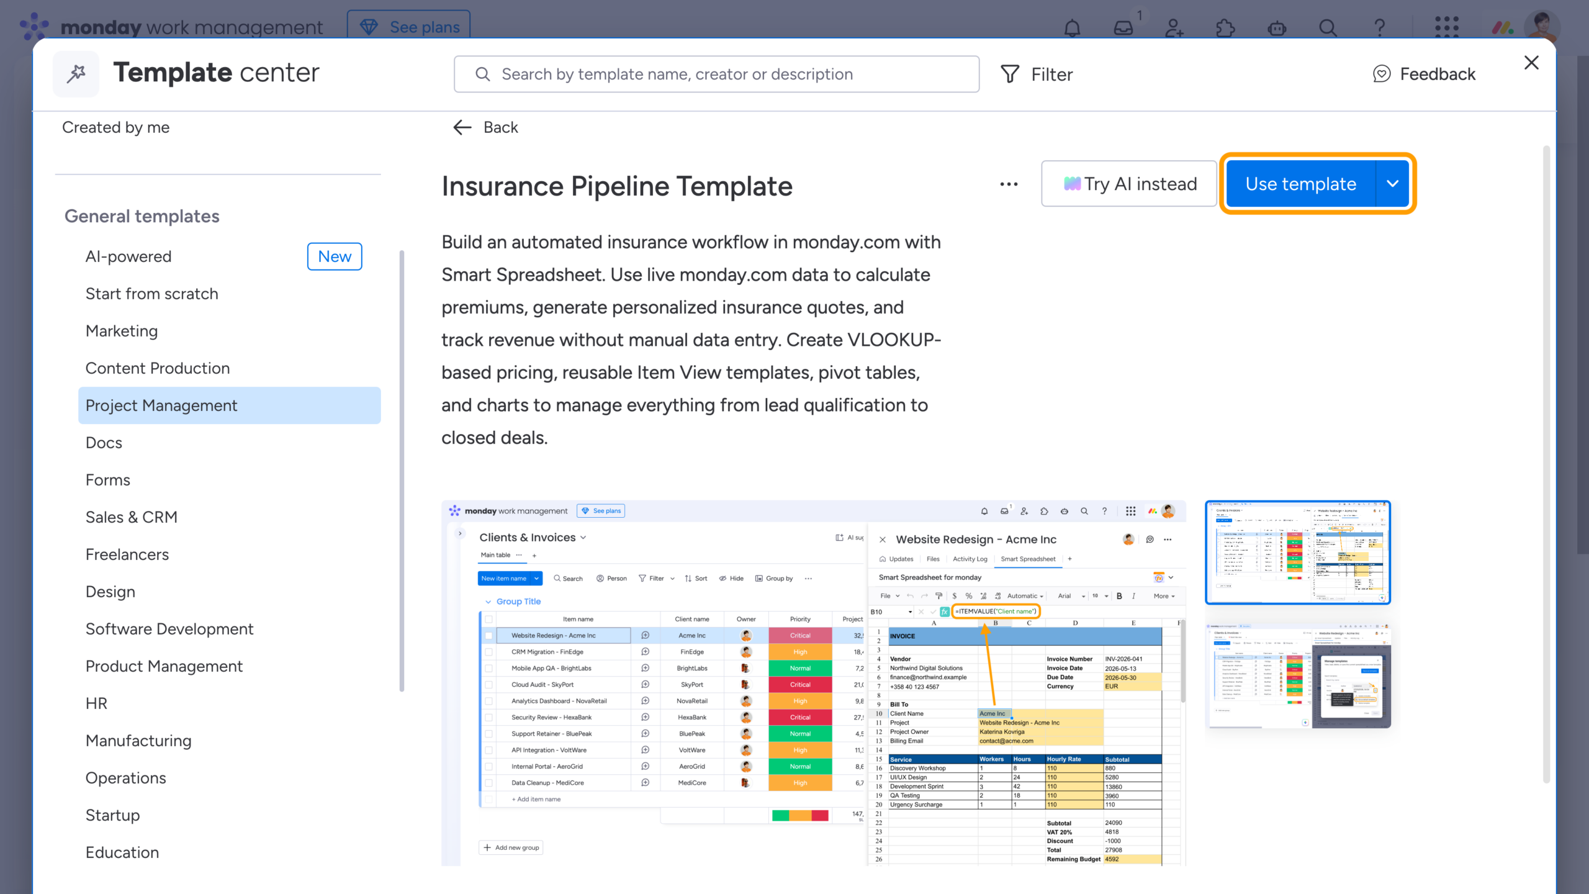Click the back arrow icon

pos(462,127)
